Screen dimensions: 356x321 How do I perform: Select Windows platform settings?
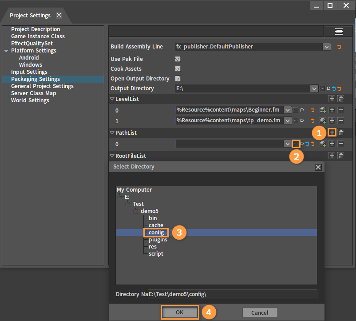31,64
